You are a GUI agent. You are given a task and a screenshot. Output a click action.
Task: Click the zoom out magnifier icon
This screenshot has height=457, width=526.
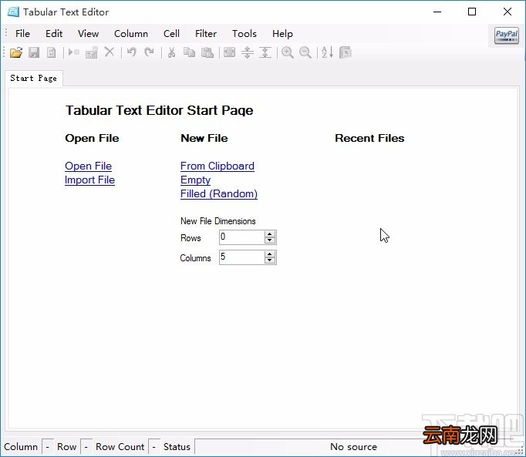click(305, 52)
